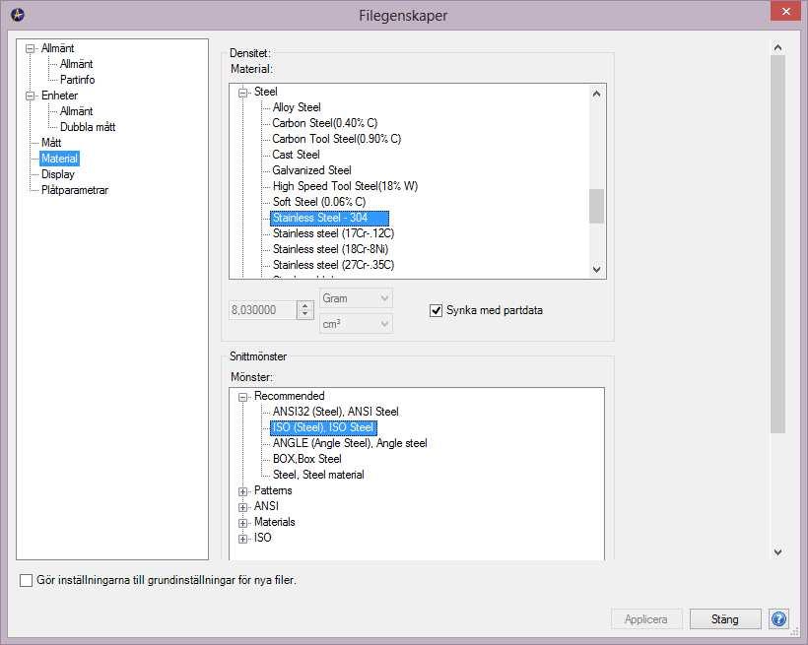Select BOX,Box Steel pattern

pyautogui.click(x=307, y=459)
